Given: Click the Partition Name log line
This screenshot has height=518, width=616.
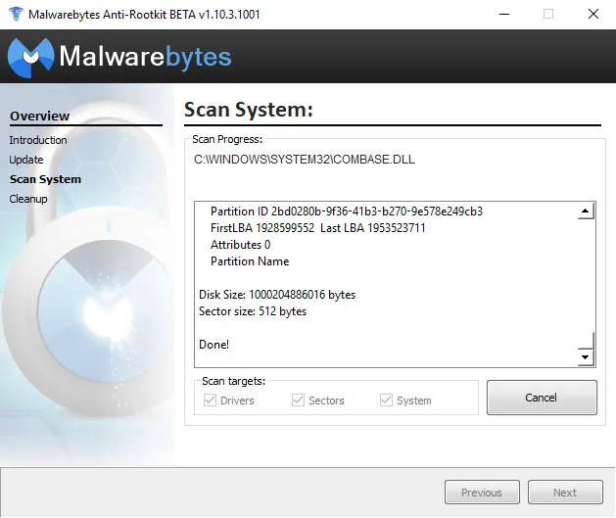Looking at the screenshot, I should pos(250,261).
